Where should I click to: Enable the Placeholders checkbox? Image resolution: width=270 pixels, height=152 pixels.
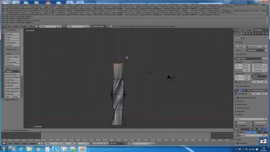click(x=236, y=126)
